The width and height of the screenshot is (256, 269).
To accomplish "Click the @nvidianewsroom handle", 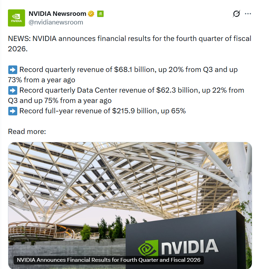I will point(56,22).
